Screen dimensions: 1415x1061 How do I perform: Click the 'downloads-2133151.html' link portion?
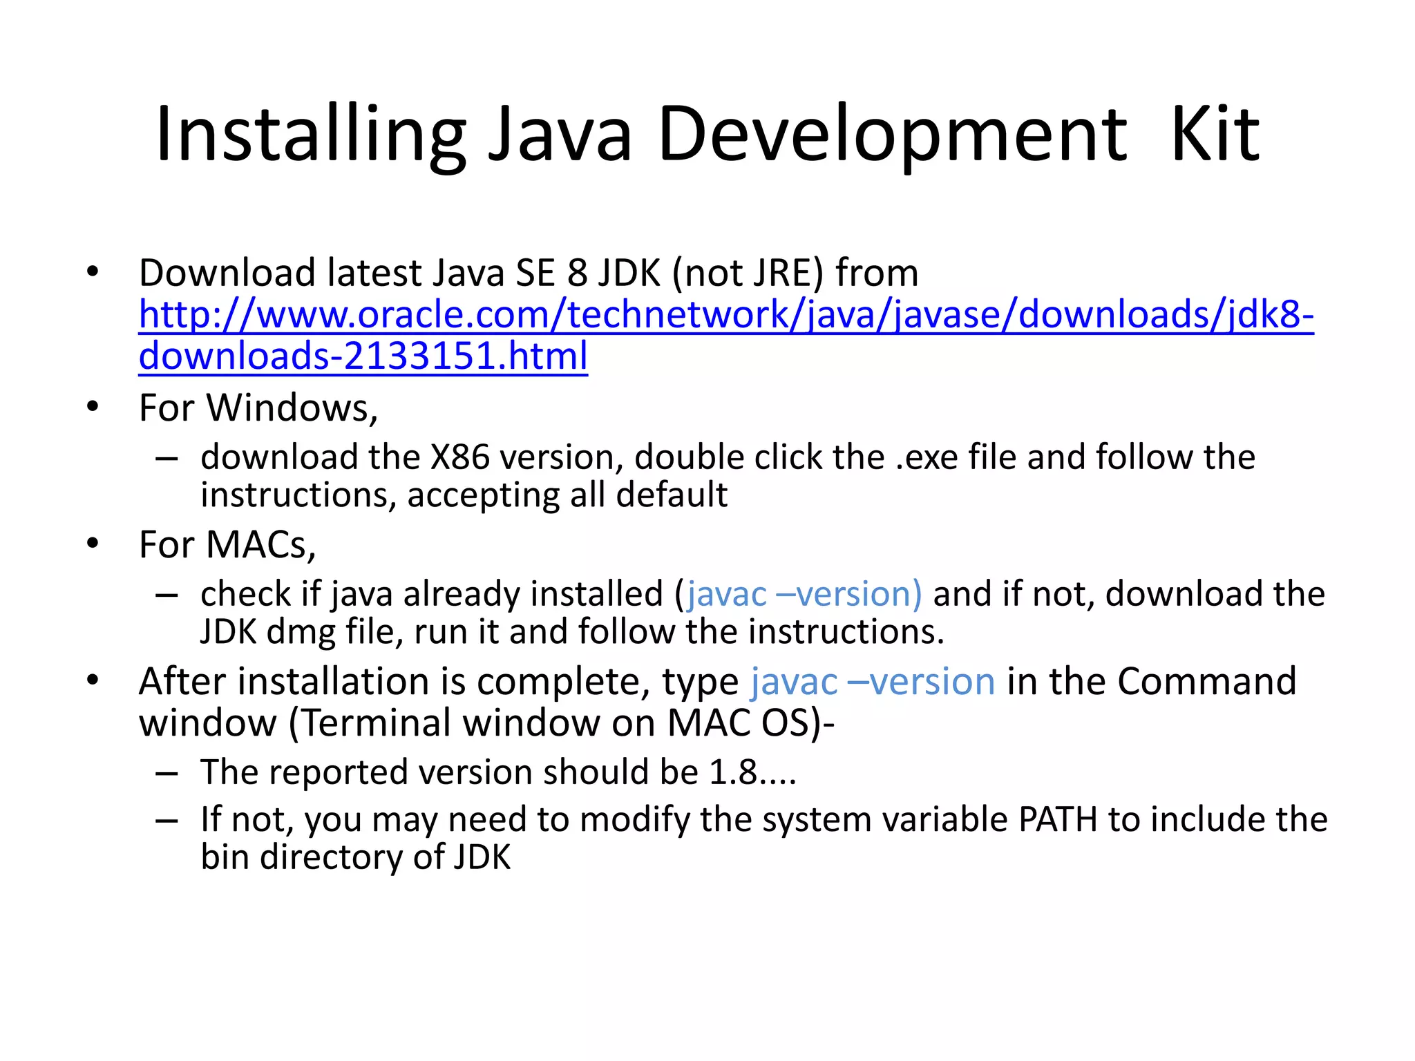click(x=363, y=356)
